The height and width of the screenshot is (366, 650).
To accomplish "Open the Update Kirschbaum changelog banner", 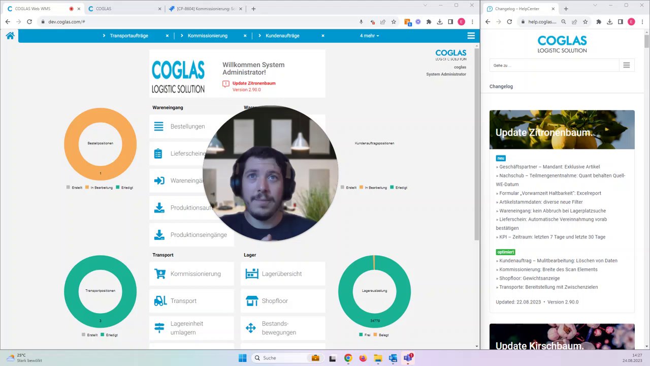I will (x=562, y=337).
